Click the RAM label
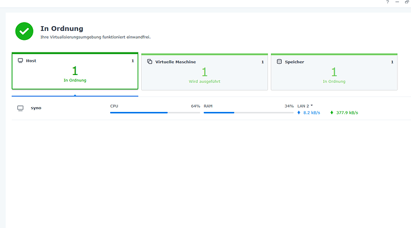 [x=208, y=106]
